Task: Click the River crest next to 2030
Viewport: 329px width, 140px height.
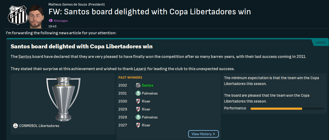Action: [x=138, y=101]
